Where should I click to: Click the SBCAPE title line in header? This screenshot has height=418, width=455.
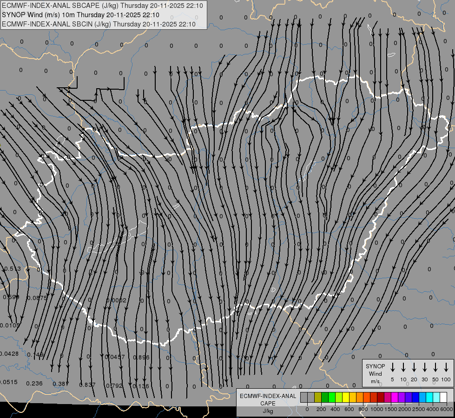pyautogui.click(x=102, y=6)
